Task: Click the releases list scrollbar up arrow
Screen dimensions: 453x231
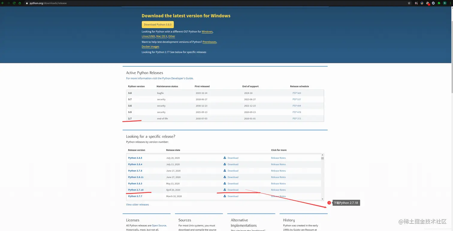Action: click(x=322, y=155)
